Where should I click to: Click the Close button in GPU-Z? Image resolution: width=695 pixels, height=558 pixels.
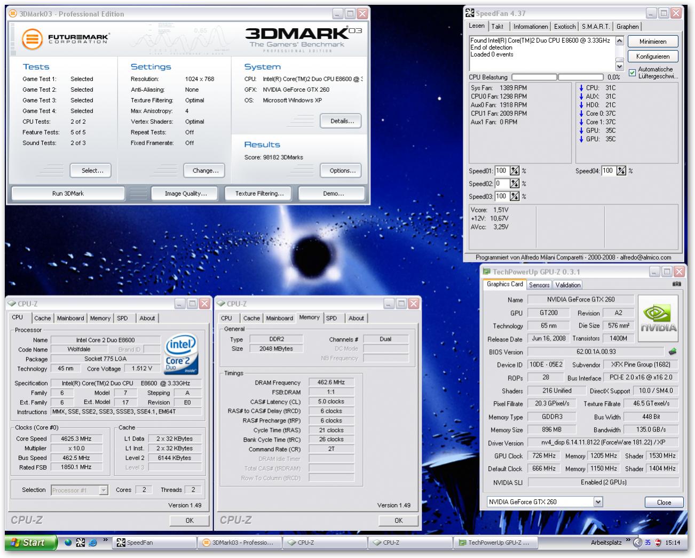664,502
